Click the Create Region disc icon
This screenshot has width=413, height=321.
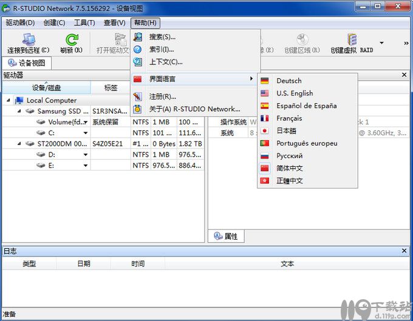(302, 39)
